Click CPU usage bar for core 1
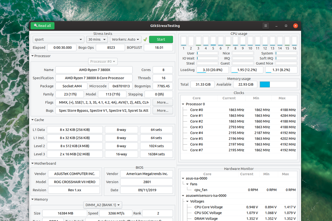The height and width of the screenshot is (221, 332). coord(184,41)
